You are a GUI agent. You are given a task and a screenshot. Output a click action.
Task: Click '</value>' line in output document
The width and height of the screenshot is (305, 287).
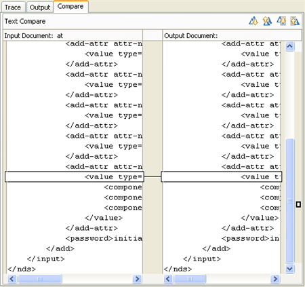[x=260, y=218]
